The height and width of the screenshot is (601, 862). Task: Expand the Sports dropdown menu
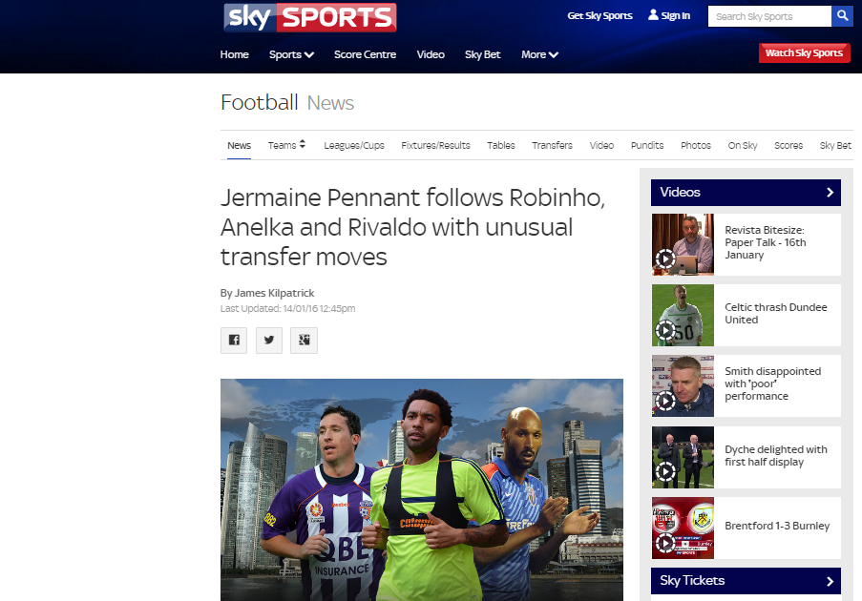point(291,54)
